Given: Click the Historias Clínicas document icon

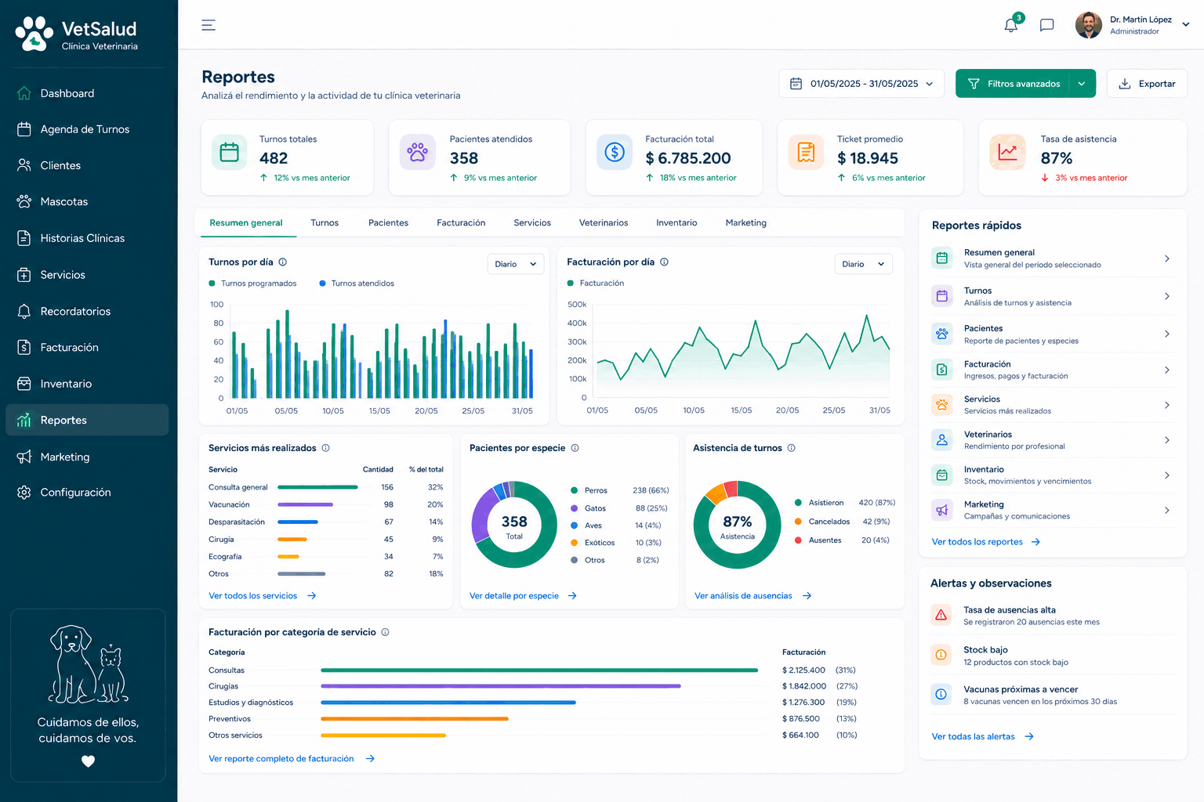Looking at the screenshot, I should click(24, 238).
